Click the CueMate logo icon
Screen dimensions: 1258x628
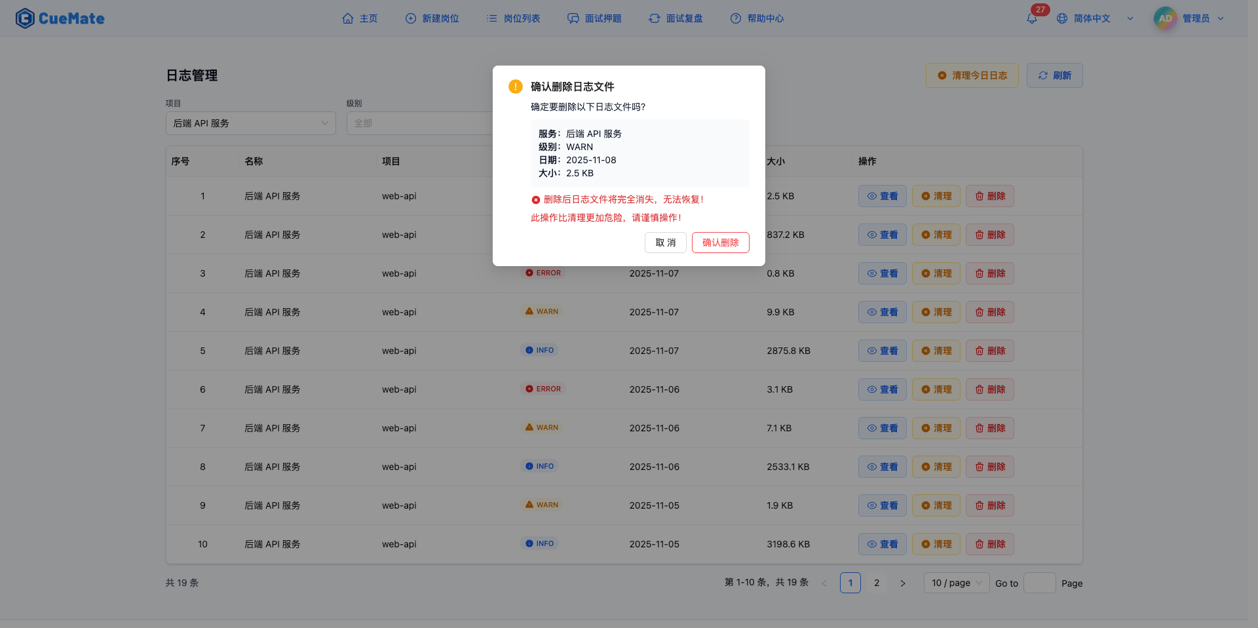25,18
